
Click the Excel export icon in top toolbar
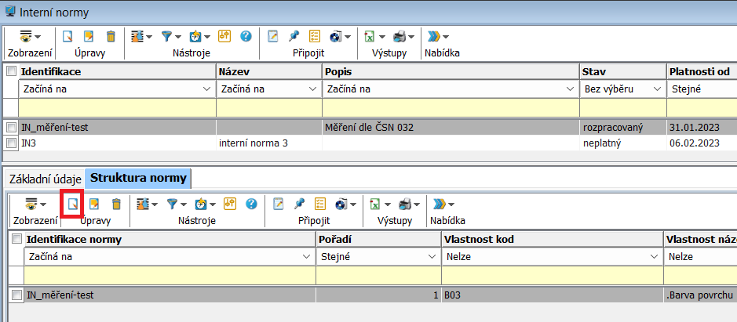[368, 36]
